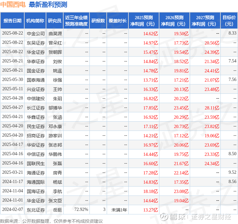This screenshot has width=238, height=224.
Task: Click target price 9.52
Action: coord(232,172)
